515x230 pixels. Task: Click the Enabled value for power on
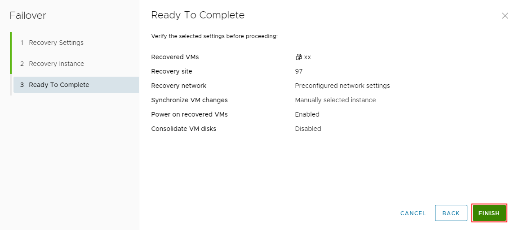(x=307, y=114)
